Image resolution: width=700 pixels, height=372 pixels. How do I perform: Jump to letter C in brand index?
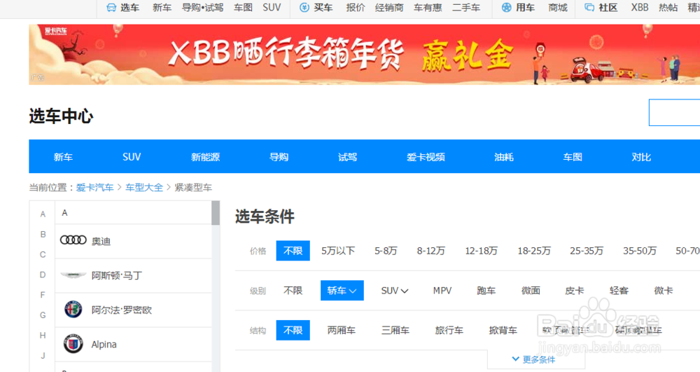click(43, 254)
